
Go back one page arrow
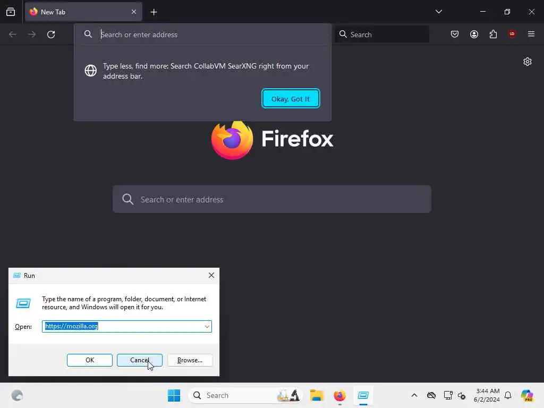pos(13,35)
